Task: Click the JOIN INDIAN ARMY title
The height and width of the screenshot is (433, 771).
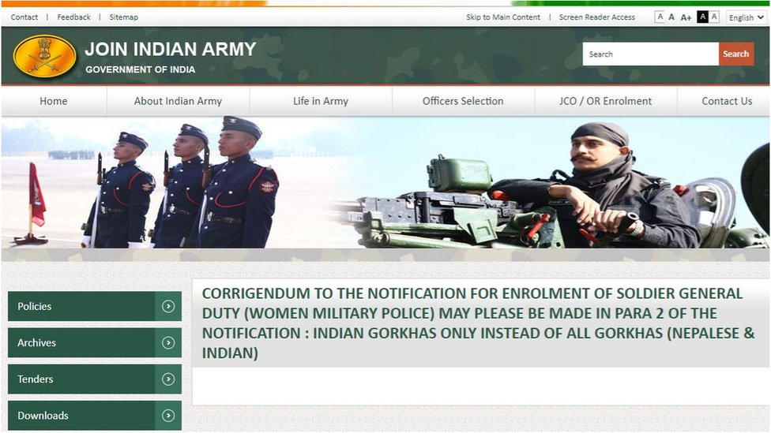Action: [x=170, y=49]
